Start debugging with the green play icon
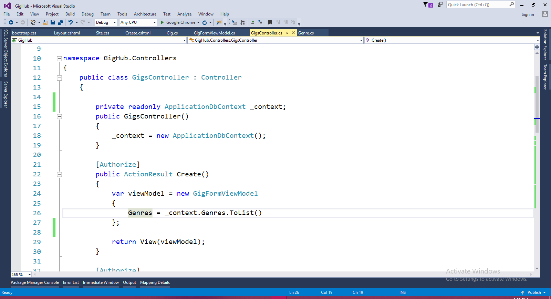Screen dimensions: 551x299 coord(162,22)
